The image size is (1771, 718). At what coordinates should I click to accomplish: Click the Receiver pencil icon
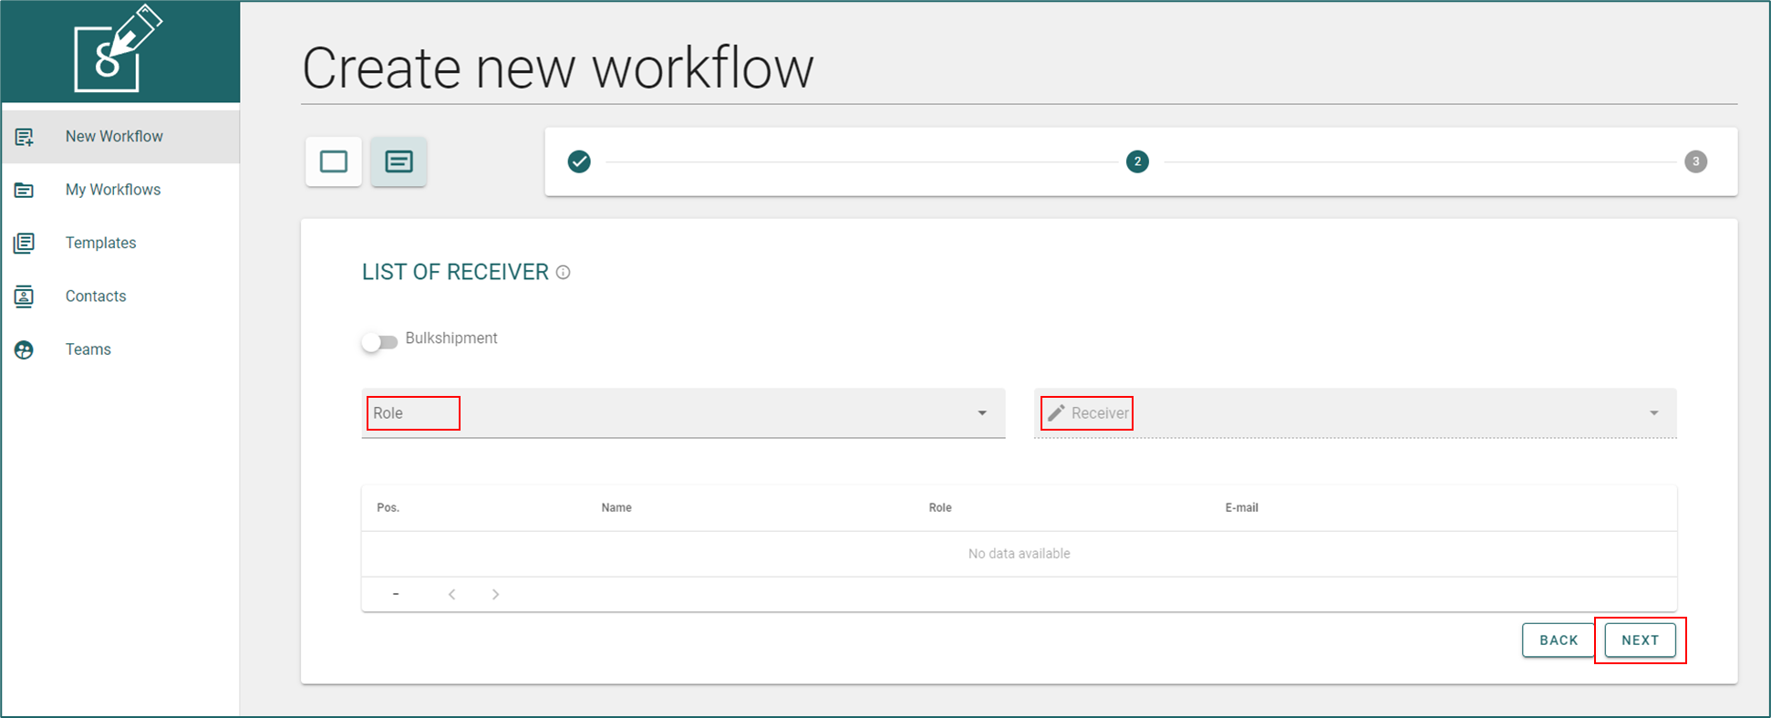[1056, 413]
